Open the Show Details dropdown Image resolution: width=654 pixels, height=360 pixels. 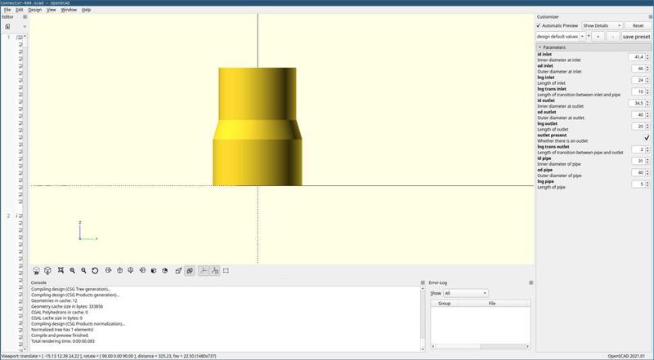coord(602,26)
